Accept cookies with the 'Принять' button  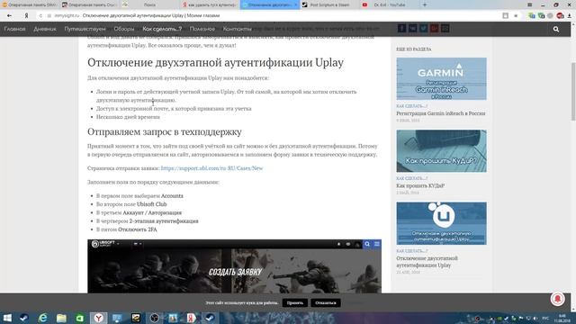click(295, 303)
